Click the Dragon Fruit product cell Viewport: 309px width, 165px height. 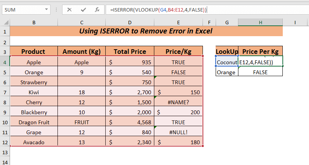coord(34,122)
